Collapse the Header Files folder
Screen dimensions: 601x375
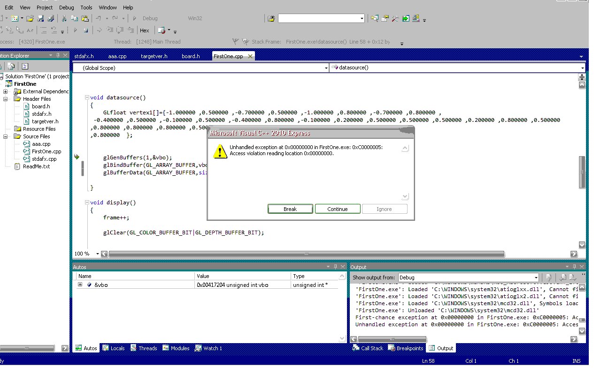click(6, 99)
